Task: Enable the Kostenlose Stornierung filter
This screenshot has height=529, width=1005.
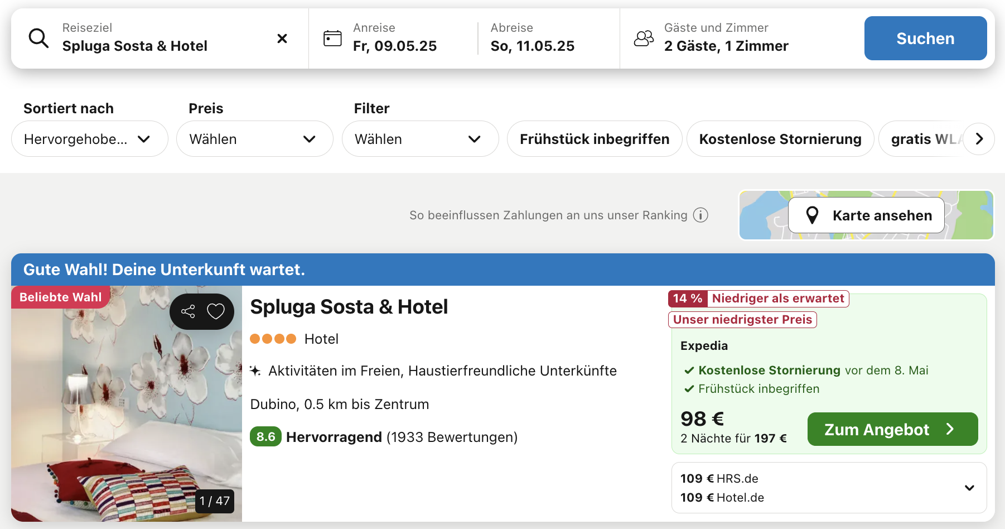Action: 780,139
